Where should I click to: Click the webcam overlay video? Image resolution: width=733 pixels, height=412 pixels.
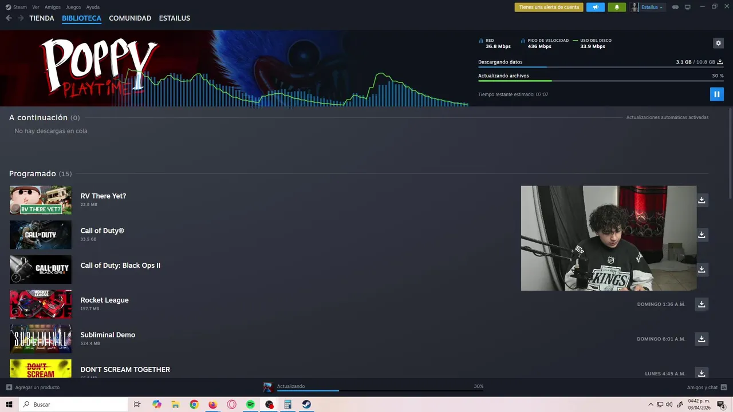click(609, 238)
